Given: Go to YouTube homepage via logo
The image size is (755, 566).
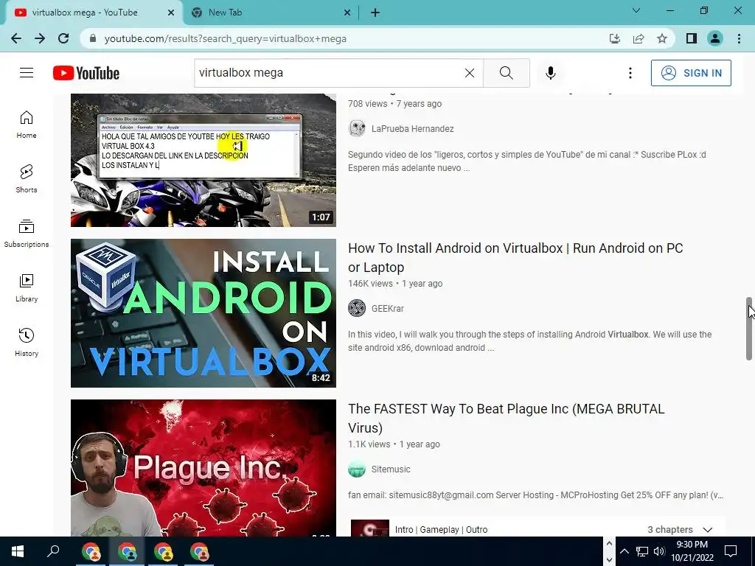Looking at the screenshot, I should pos(86,73).
